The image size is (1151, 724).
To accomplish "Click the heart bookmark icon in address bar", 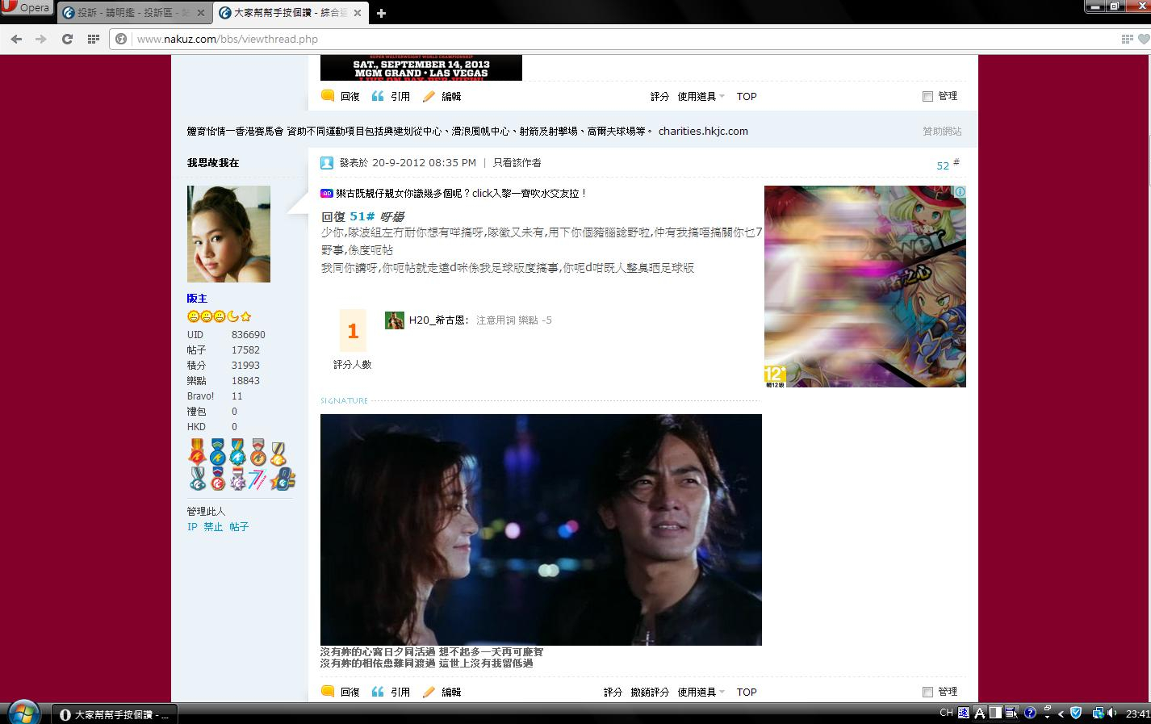I will point(1143,39).
